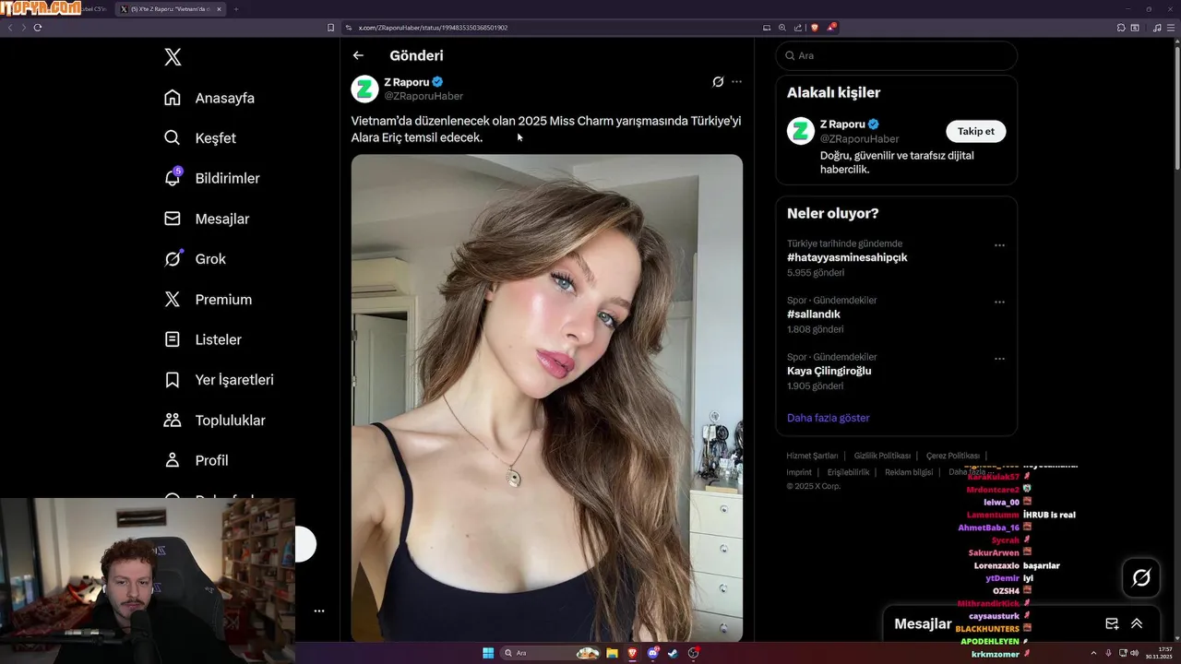Image resolution: width=1181 pixels, height=664 pixels.
Task: Click the X logo in the sidebar
Action: [173, 57]
